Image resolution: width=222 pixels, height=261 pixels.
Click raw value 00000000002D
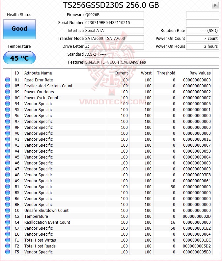pos(197,217)
